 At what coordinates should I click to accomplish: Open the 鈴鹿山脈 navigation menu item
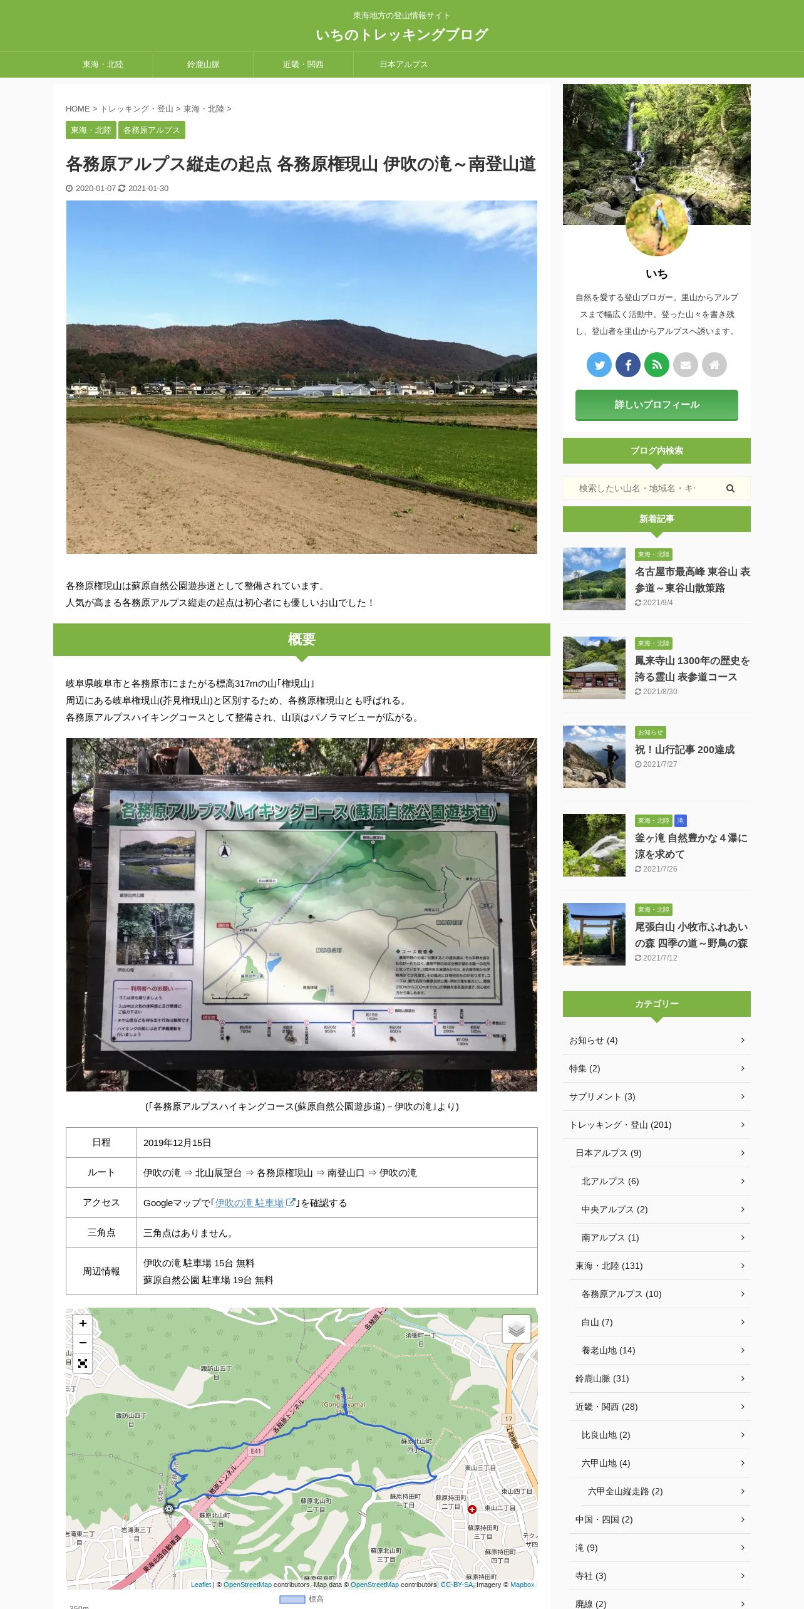coord(203,65)
